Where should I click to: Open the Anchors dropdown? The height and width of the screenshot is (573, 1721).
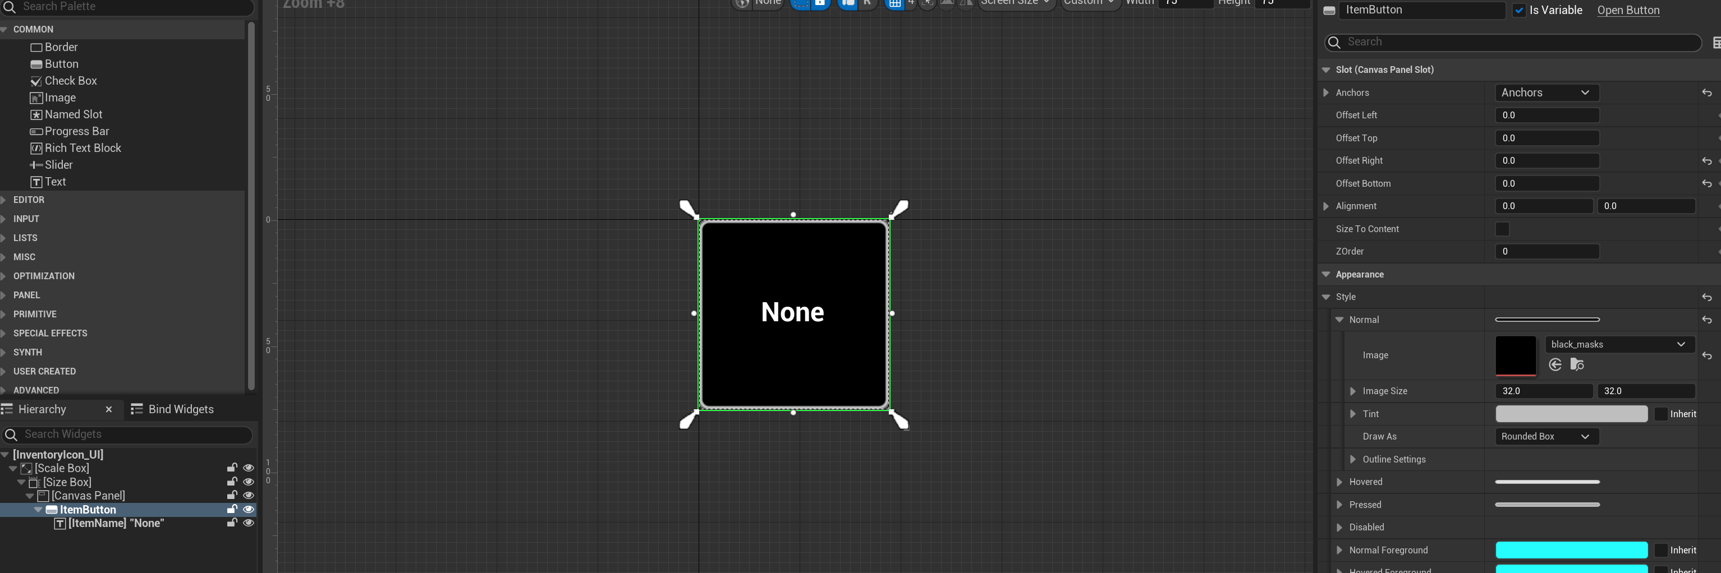[1546, 93]
